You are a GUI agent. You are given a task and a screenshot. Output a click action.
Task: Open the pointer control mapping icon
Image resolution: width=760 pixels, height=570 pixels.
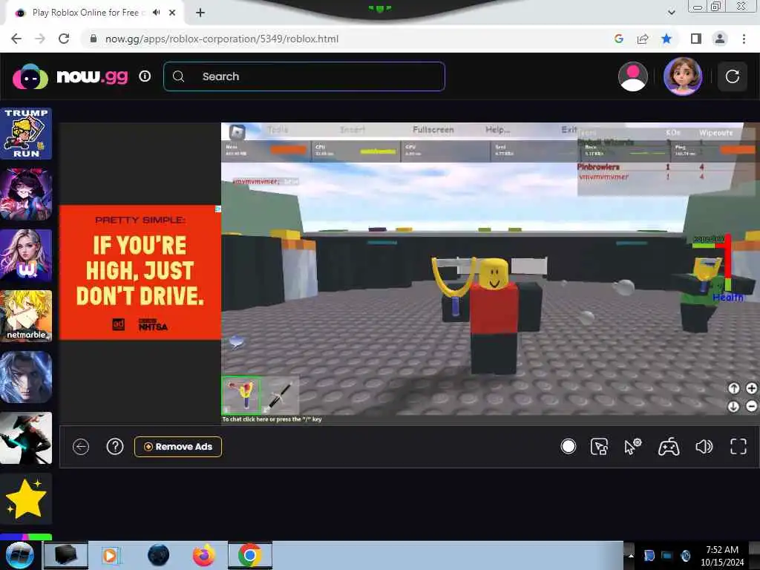[600, 447]
